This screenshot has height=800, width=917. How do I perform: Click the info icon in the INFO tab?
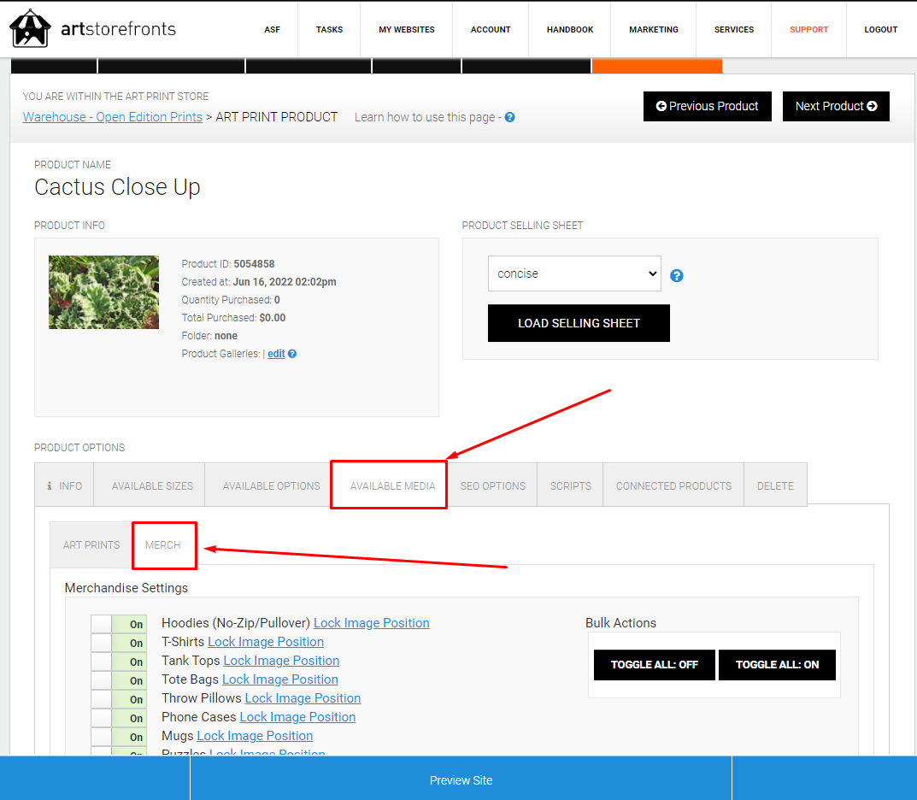[49, 486]
